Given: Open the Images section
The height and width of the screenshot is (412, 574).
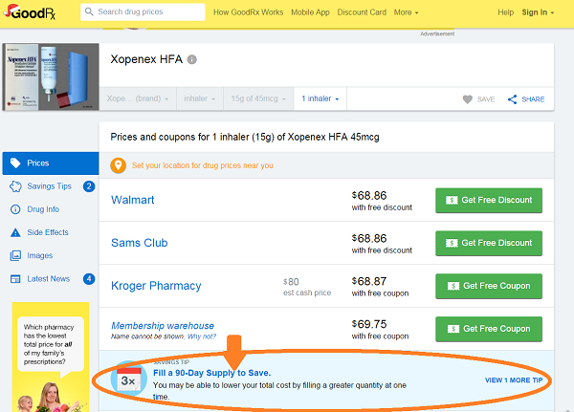Looking at the screenshot, I should click(x=39, y=255).
